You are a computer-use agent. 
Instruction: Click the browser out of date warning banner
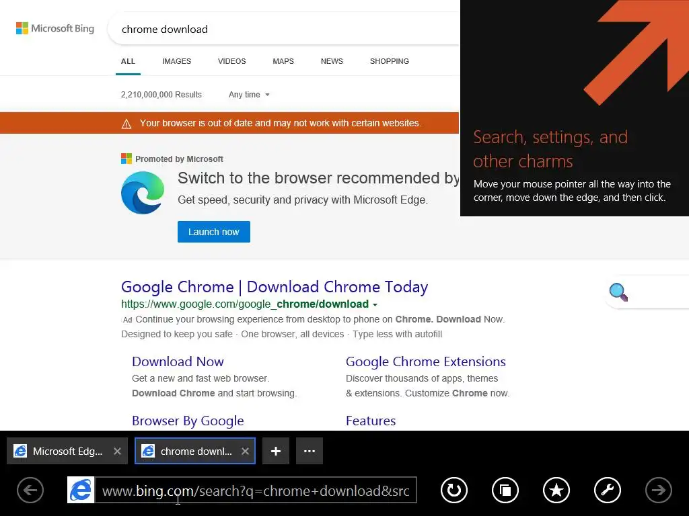pos(229,124)
